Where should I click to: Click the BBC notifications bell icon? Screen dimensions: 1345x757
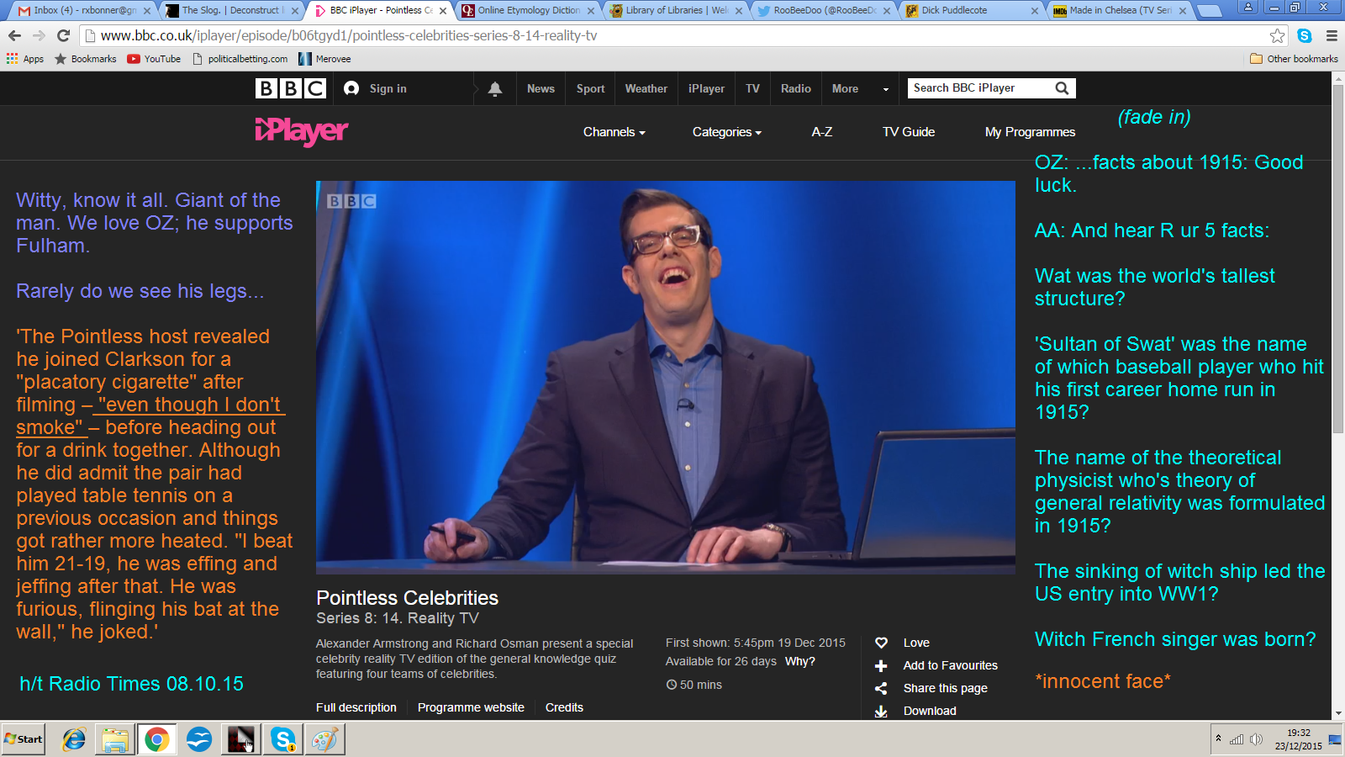click(x=495, y=88)
